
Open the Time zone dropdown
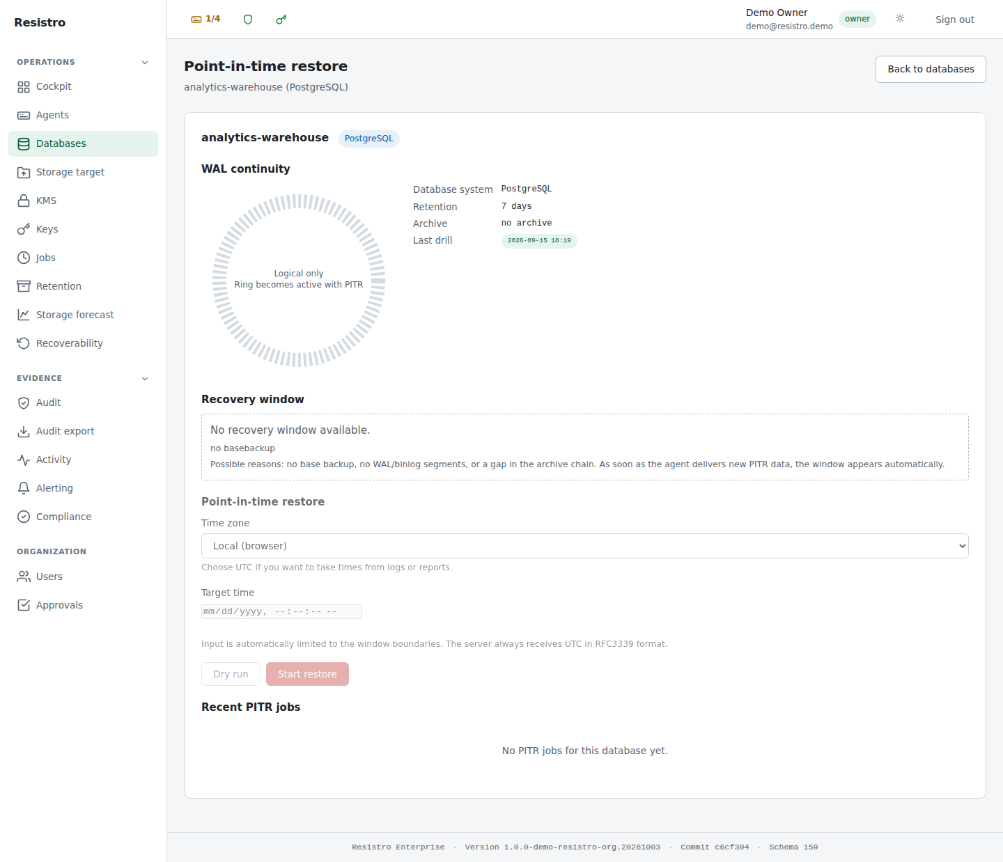pos(584,546)
